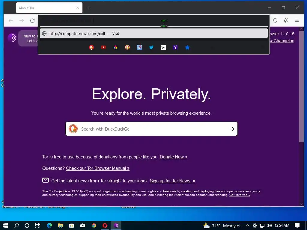
Task: Open the volume speaker tray icon
Action: click(x=269, y=226)
